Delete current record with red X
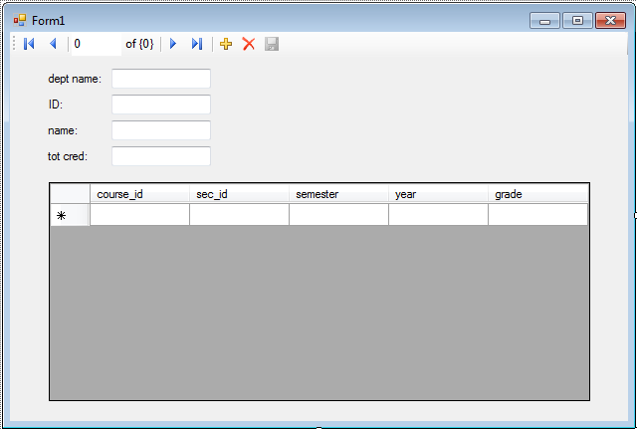 [x=249, y=44]
